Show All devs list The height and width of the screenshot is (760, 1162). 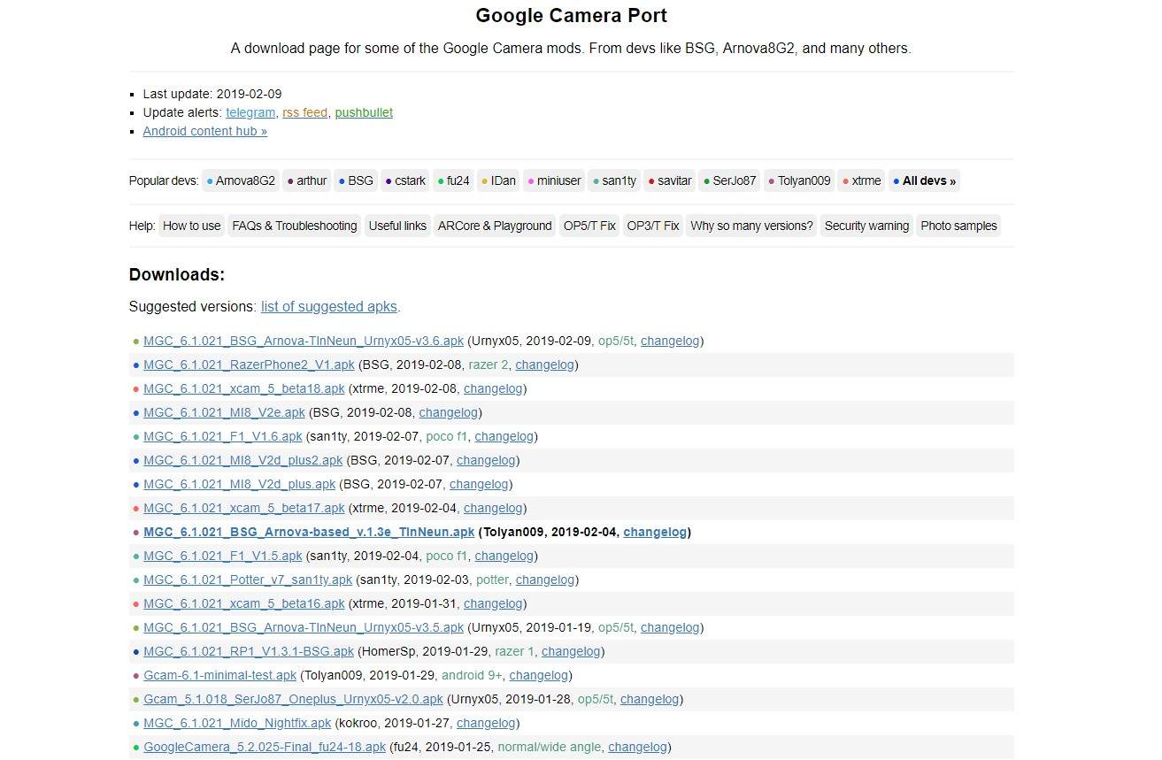(924, 180)
